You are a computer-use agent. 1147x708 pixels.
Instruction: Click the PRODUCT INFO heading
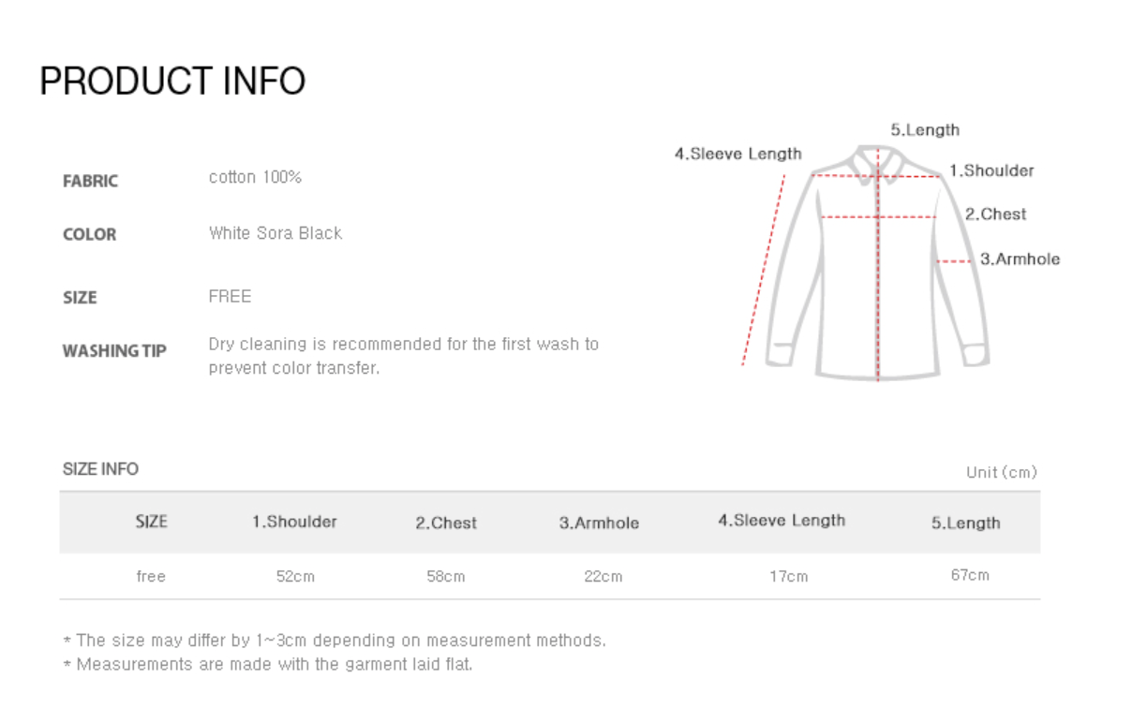click(172, 81)
